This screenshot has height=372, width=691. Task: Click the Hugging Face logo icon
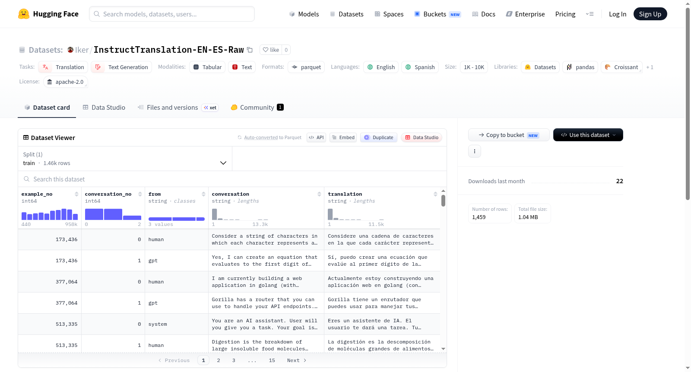pos(24,14)
